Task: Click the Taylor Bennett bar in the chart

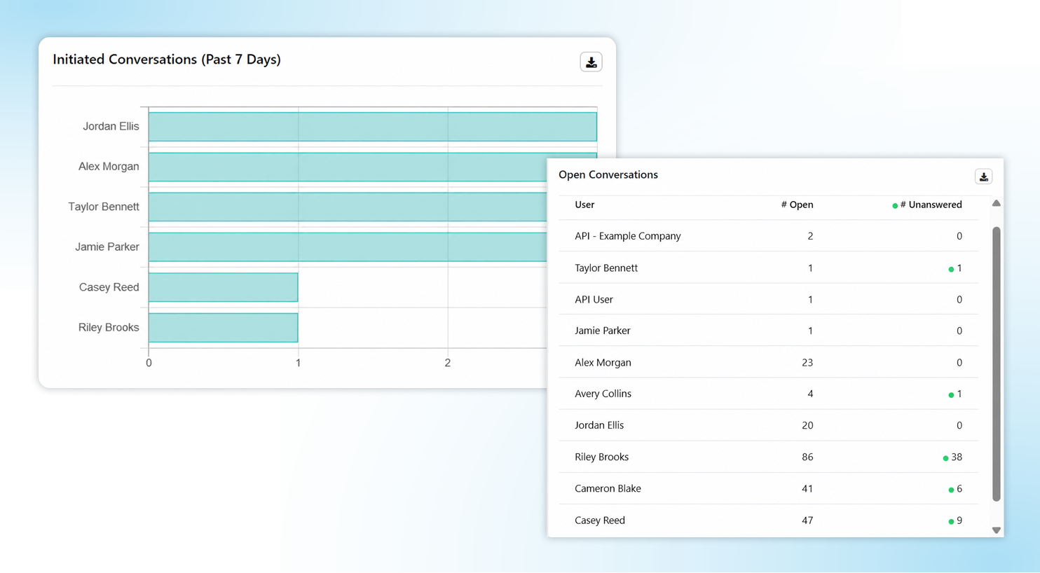Action: point(348,207)
